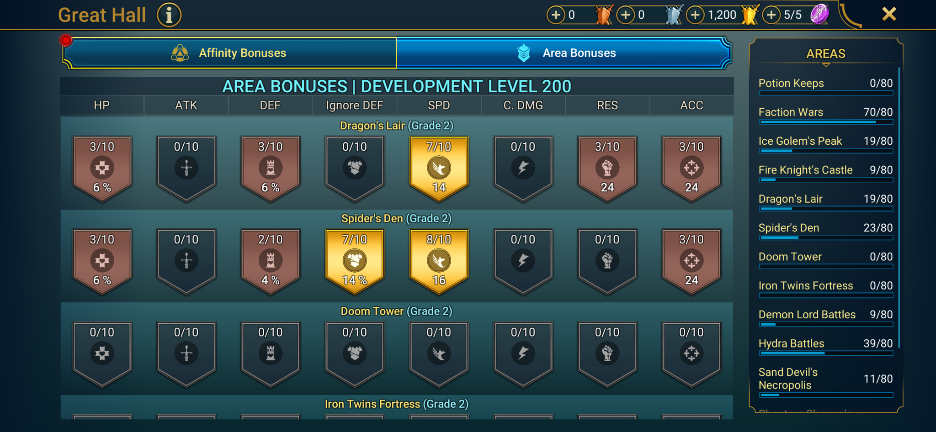
Task: Switch to Area Bonuses tab
Action: pos(564,53)
